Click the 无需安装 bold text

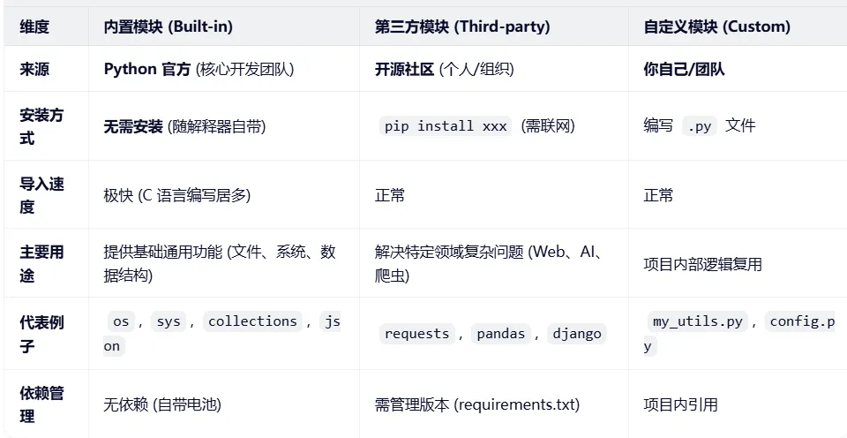133,126
